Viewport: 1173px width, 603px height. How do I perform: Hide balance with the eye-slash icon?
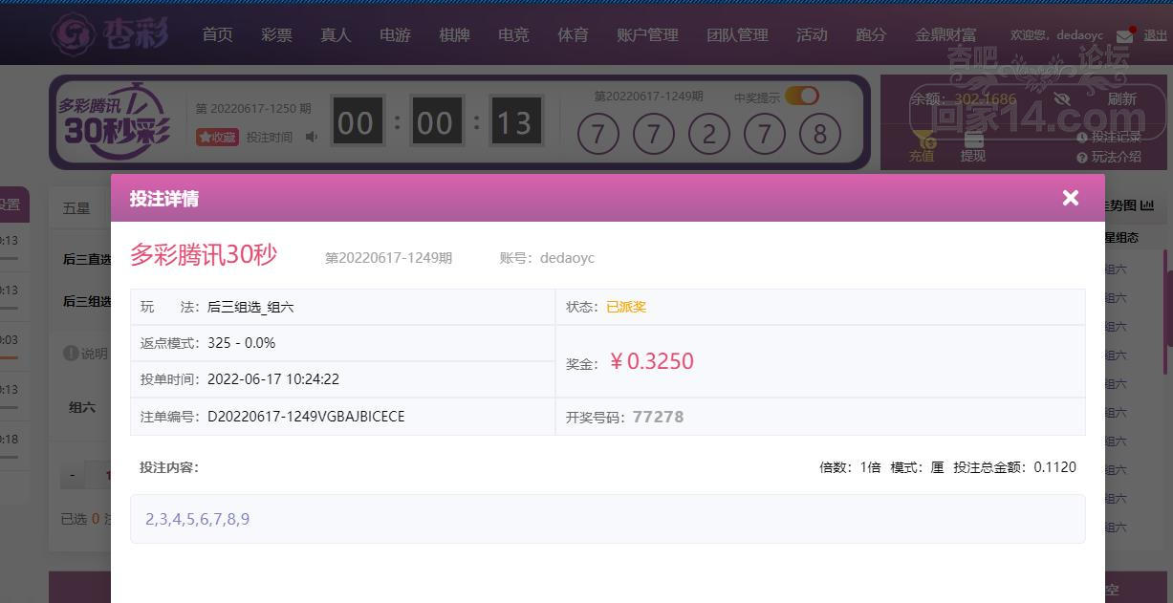pyautogui.click(x=1061, y=98)
